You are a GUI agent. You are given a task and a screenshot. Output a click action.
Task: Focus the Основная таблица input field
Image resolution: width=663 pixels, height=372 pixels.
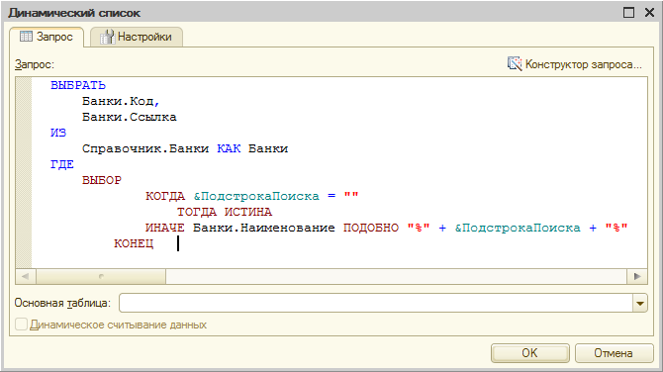[x=376, y=303]
